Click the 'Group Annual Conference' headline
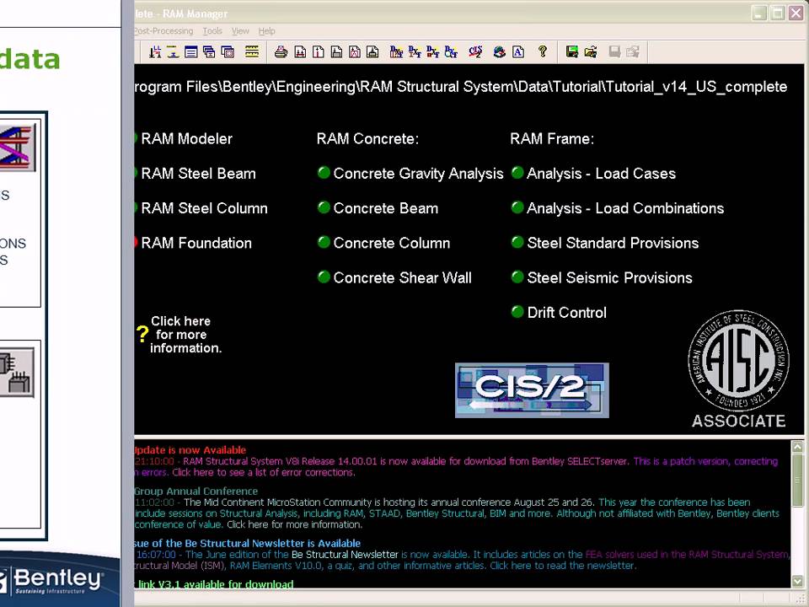The width and height of the screenshot is (809, 607). (x=196, y=492)
